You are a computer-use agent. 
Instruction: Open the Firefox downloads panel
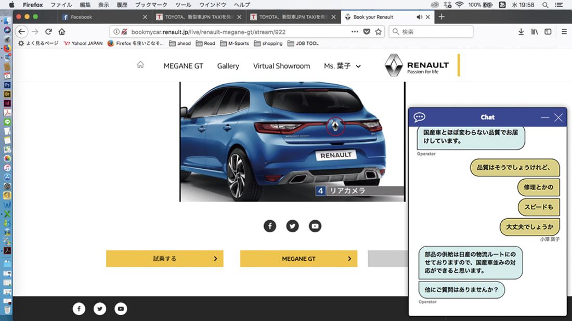[521, 32]
